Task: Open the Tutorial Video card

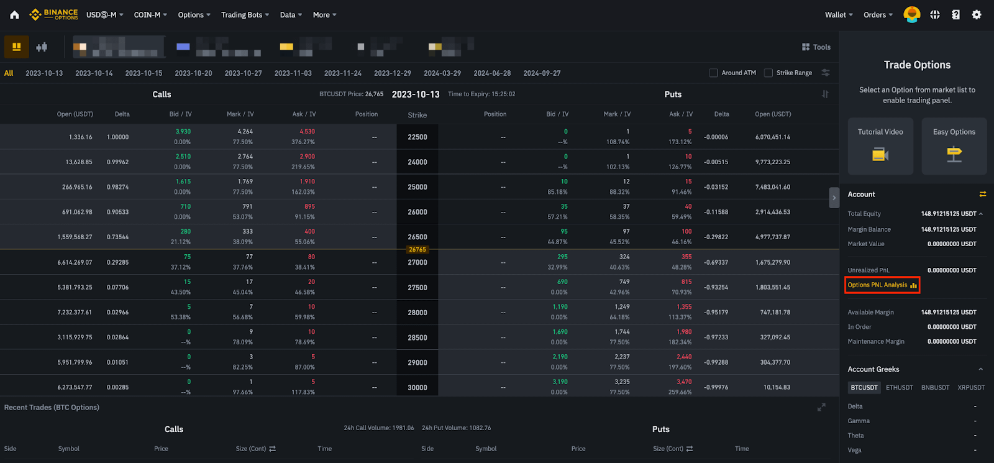Action: pyautogui.click(x=880, y=146)
